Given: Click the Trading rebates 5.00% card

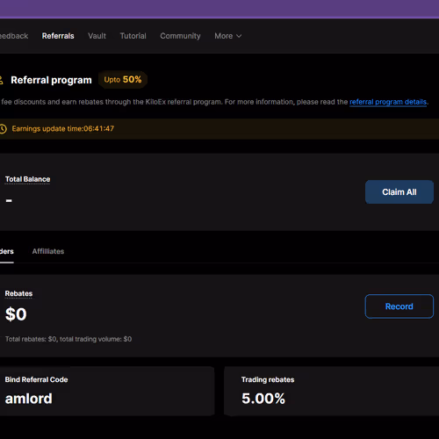Looking at the screenshot, I should 331,391.
